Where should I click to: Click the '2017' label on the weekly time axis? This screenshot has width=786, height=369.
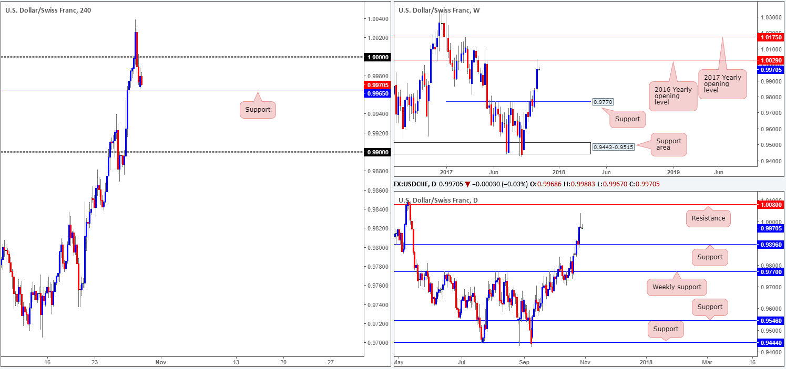446,172
